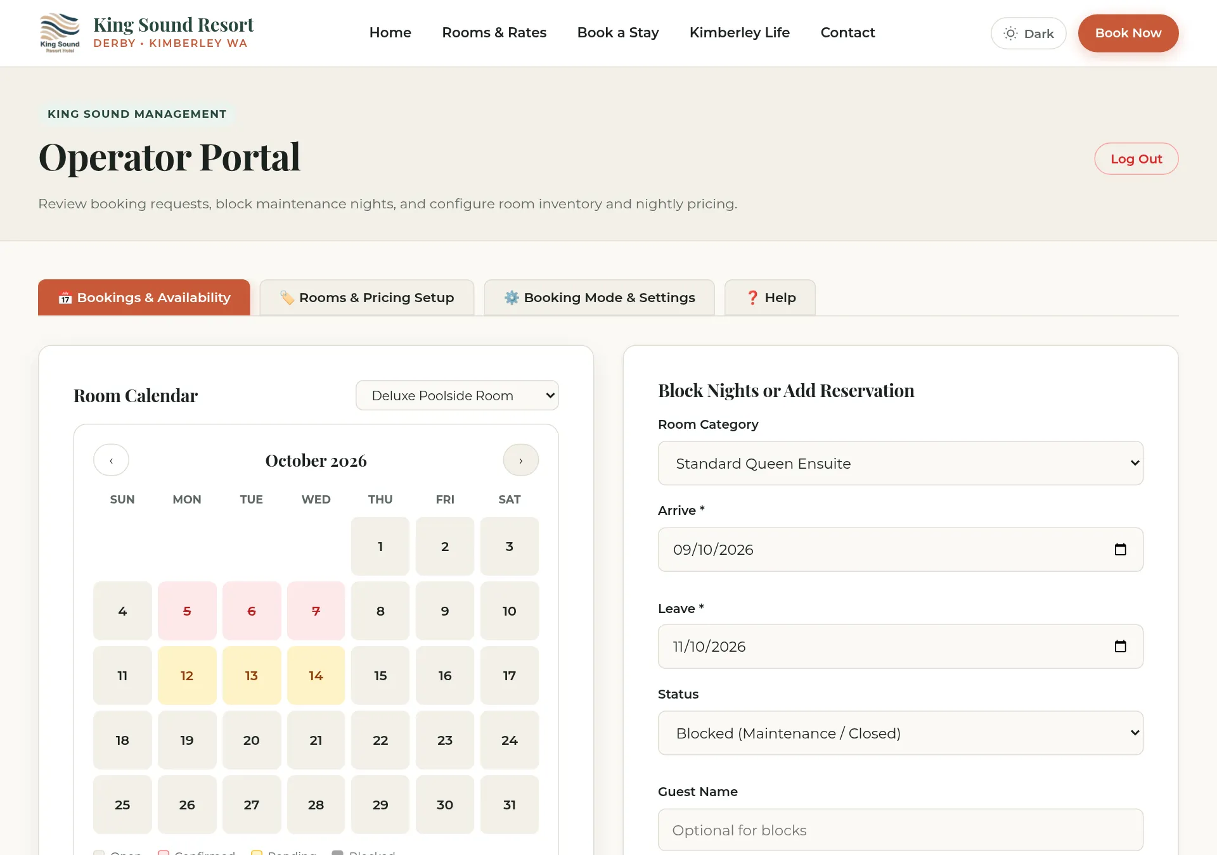Select October 1 on calendar
Screen dimensions: 1217x855
point(380,546)
